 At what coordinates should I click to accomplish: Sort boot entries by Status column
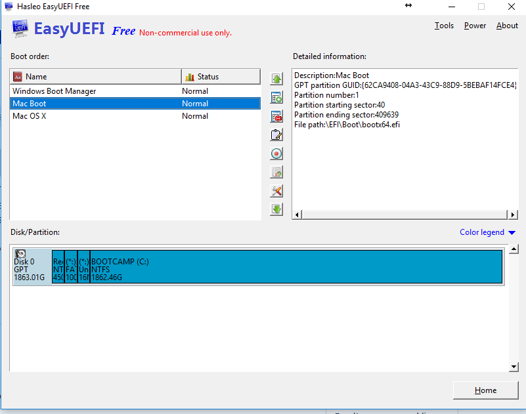(221, 76)
